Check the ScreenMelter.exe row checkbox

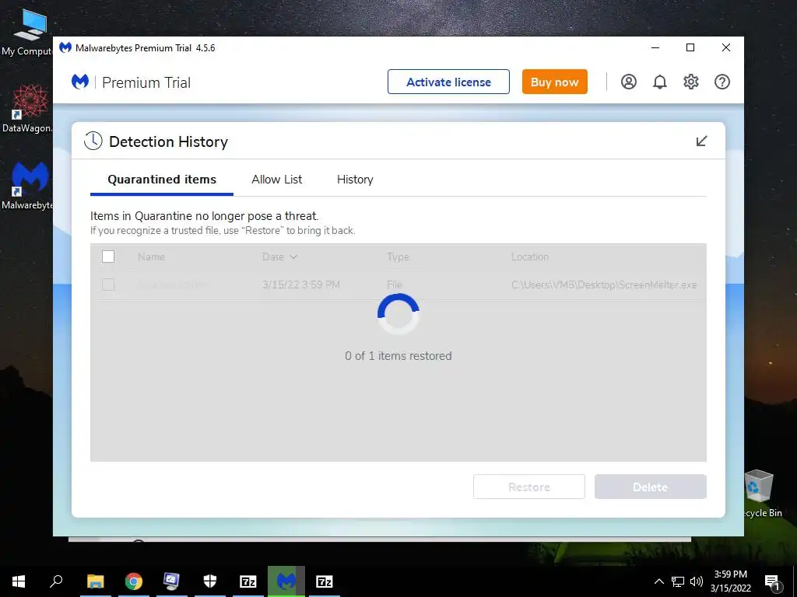[108, 285]
